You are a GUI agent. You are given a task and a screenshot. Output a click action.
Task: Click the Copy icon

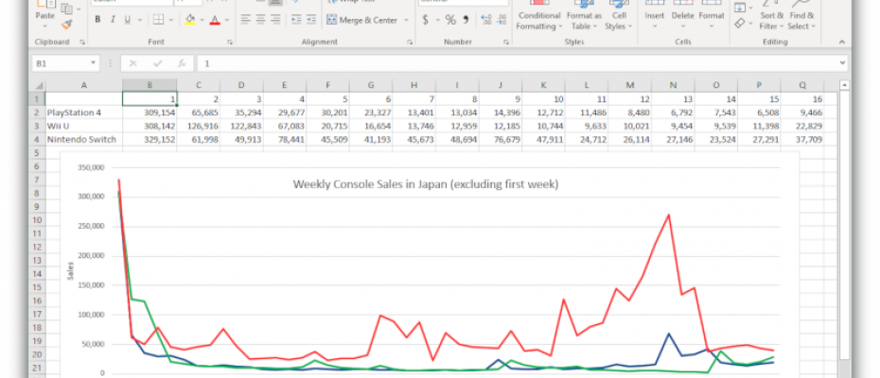click(x=66, y=8)
